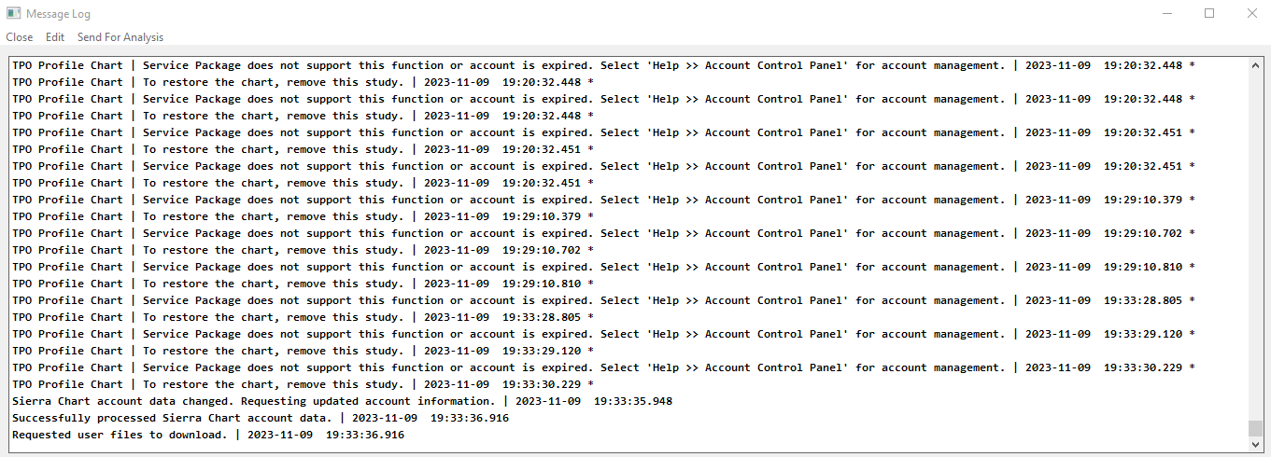Click 'To restore the chart' line at 19:33:29.120
Viewport: 1271px width, 457px height.
tap(302, 351)
